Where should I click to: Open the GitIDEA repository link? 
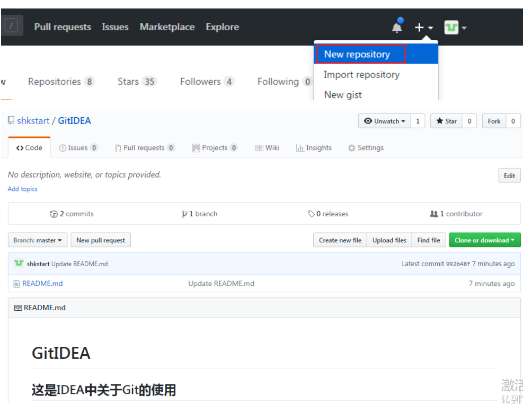[74, 120]
